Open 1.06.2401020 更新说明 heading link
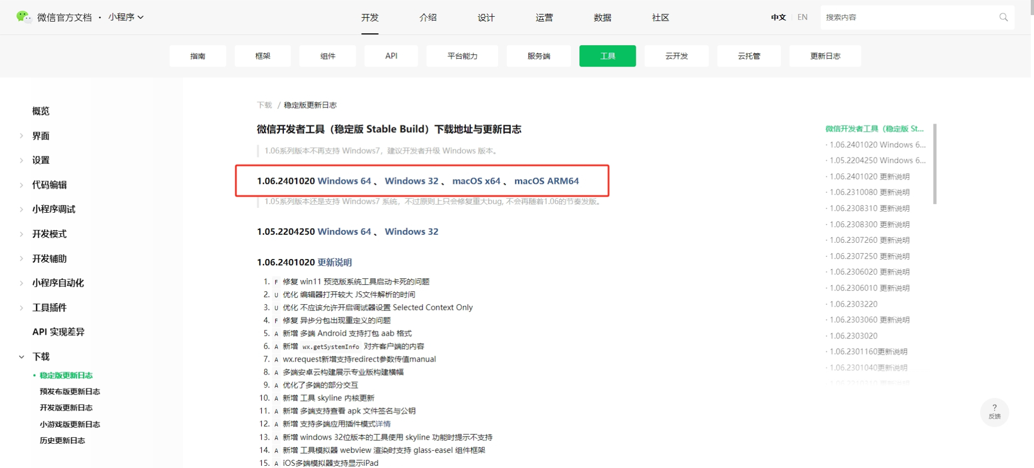Screen dimensions: 1034x468 [x=334, y=262]
